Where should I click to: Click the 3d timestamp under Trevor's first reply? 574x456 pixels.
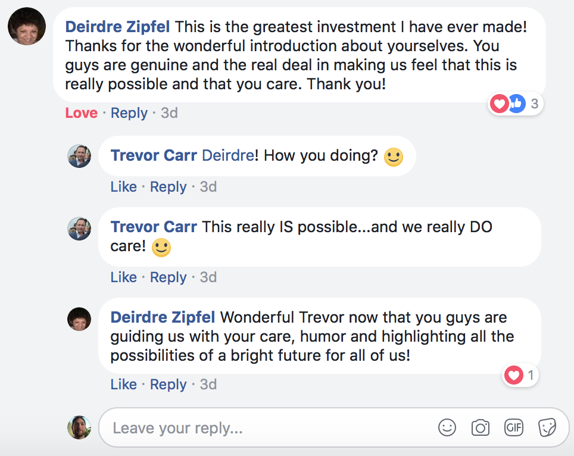pos(208,187)
